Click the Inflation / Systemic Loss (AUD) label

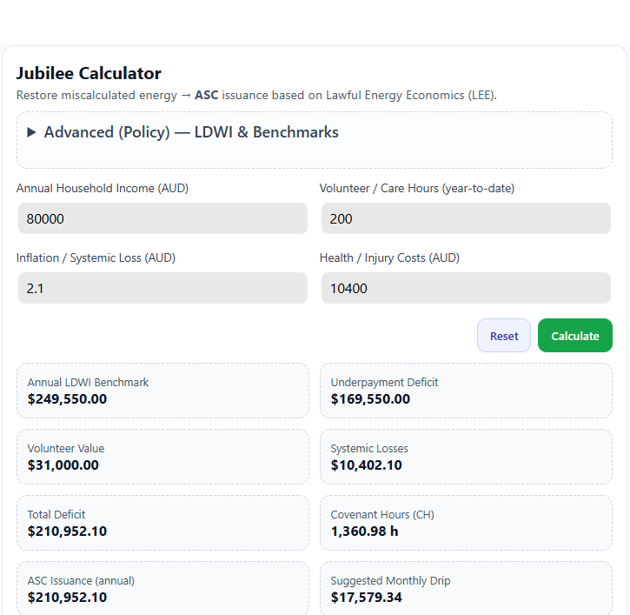click(x=96, y=257)
